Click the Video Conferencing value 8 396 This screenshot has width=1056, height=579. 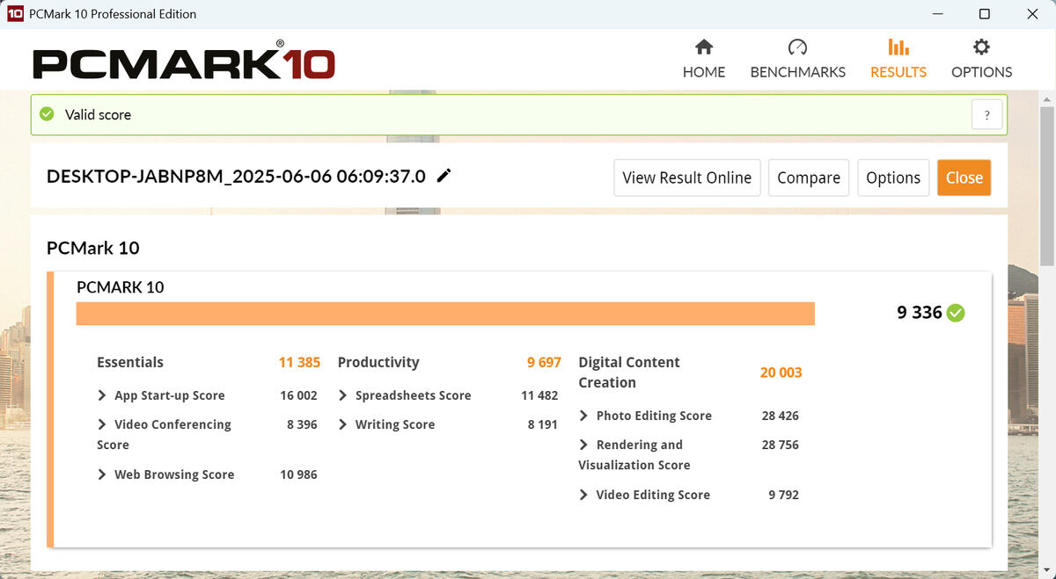pos(302,424)
